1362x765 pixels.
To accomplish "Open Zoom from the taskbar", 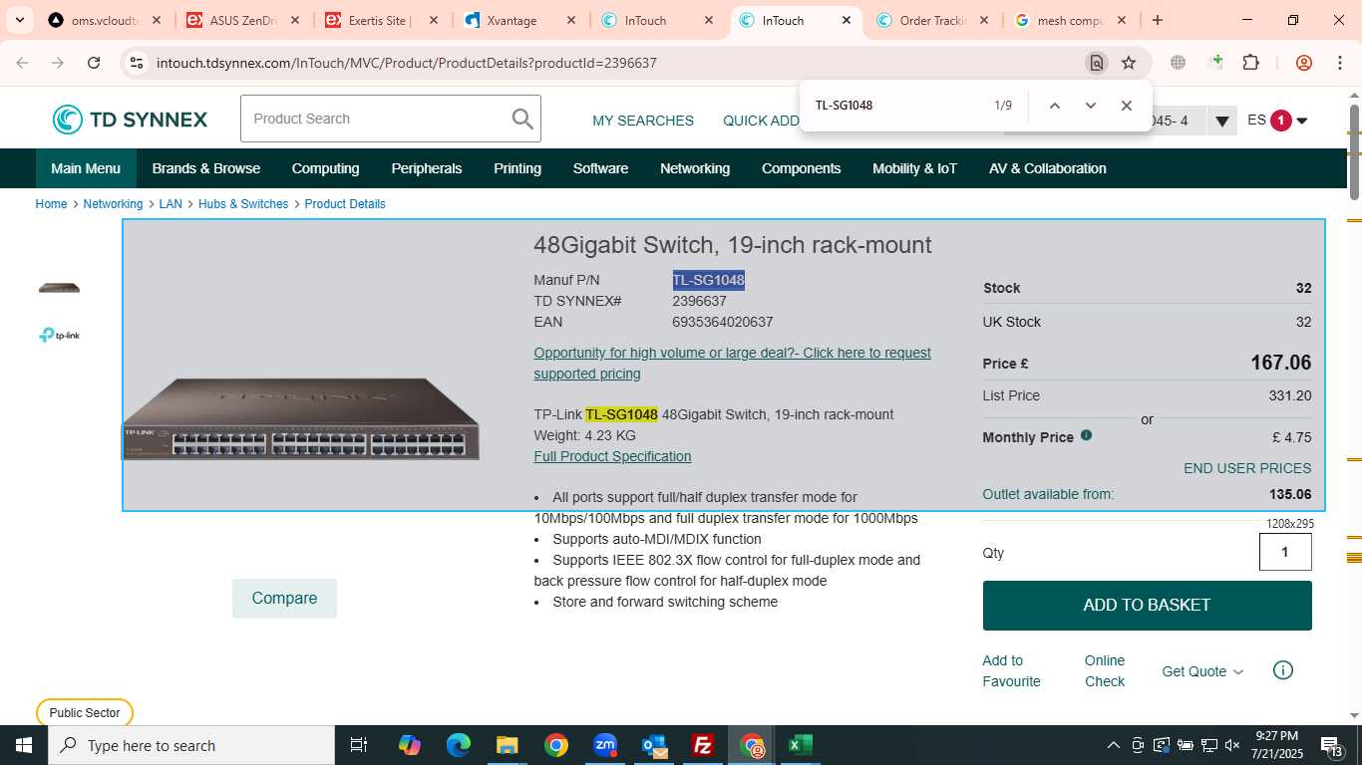I will 605,745.
